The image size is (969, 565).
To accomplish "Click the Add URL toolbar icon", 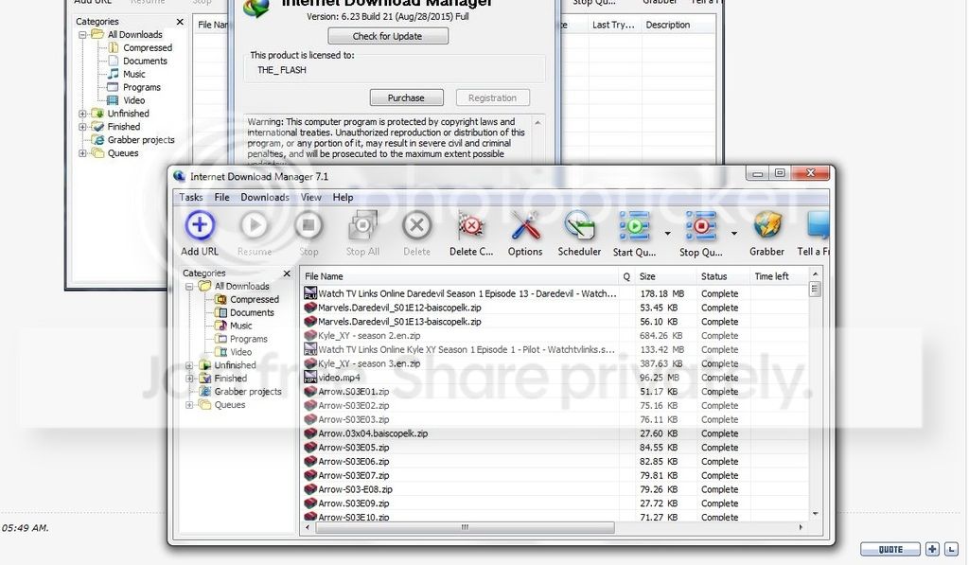I will tap(199, 225).
